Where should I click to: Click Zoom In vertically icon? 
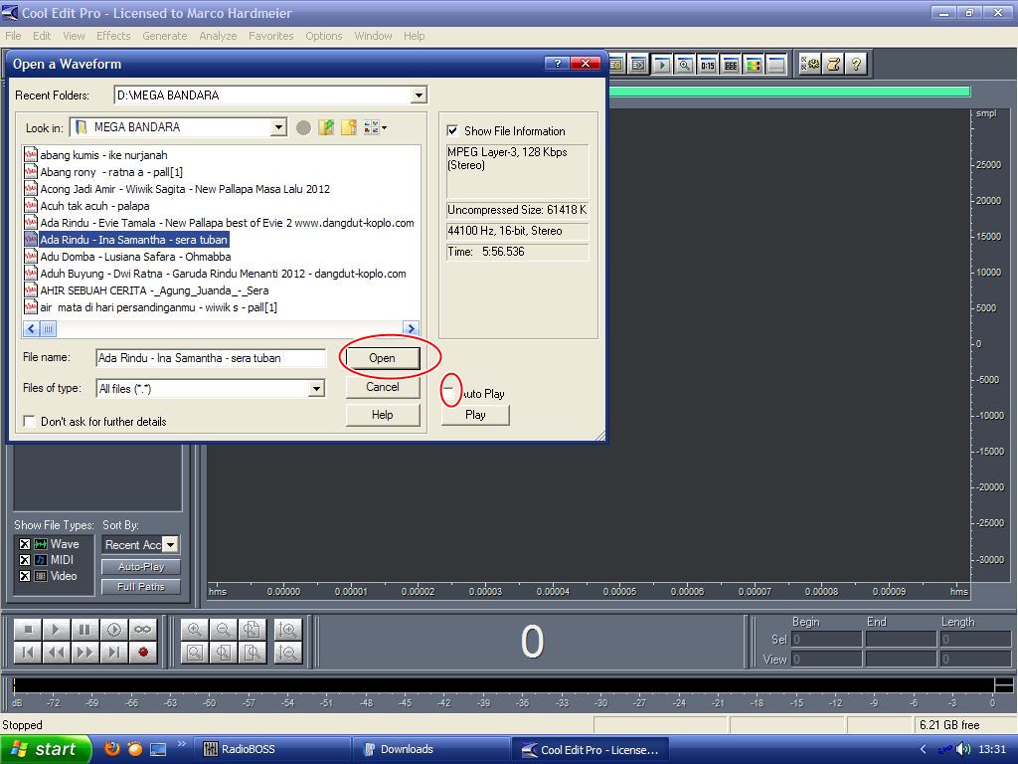click(287, 629)
